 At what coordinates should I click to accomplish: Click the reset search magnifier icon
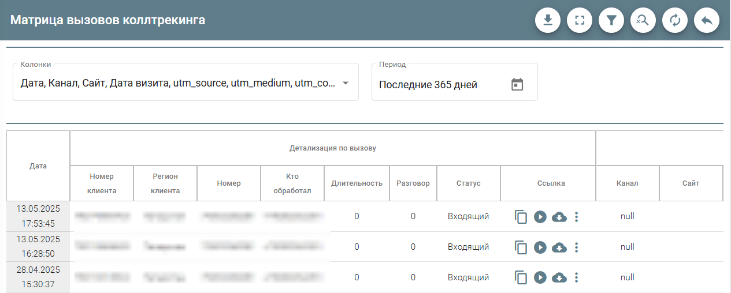tap(643, 21)
